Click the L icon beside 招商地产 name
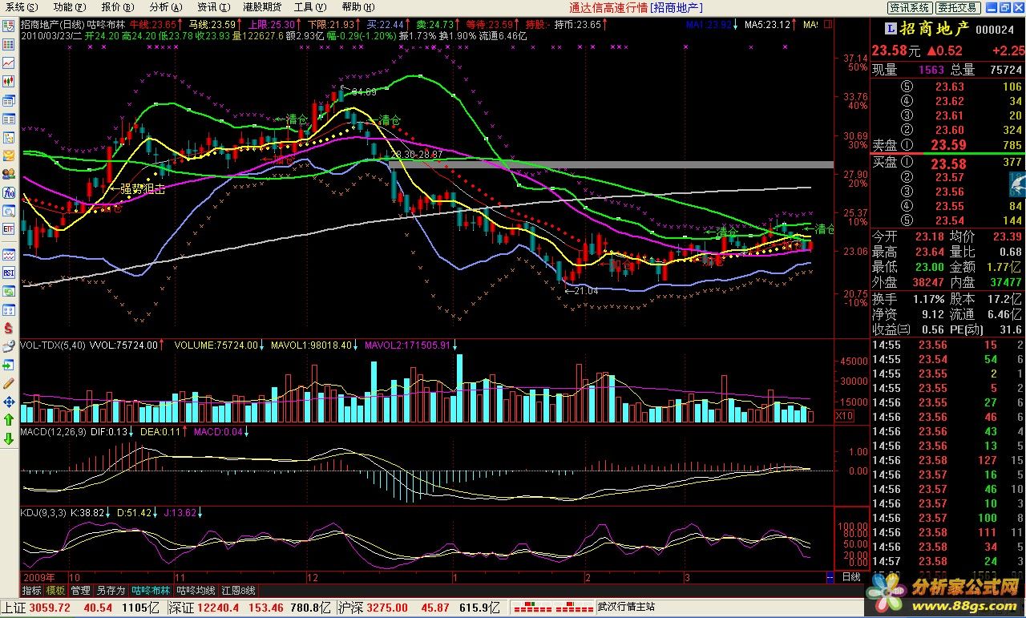 click(x=891, y=29)
